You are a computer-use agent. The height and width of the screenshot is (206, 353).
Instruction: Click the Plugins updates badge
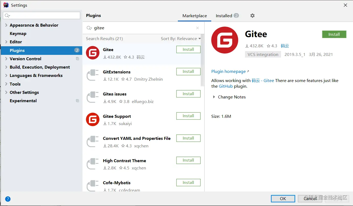click(77, 50)
